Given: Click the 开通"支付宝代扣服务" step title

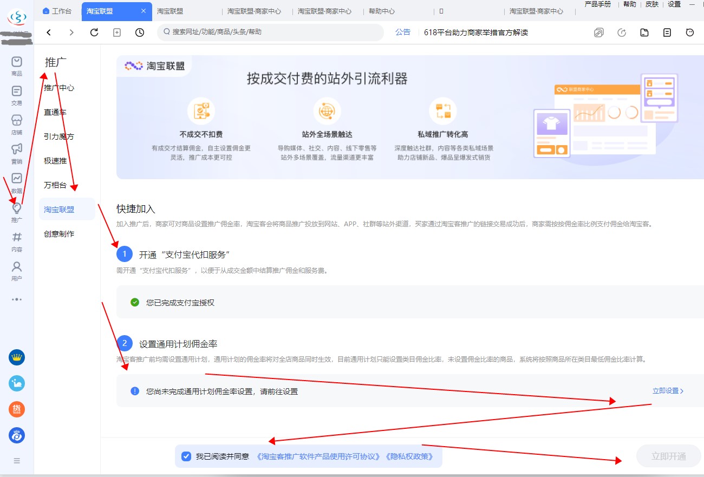Looking at the screenshot, I should (185, 254).
